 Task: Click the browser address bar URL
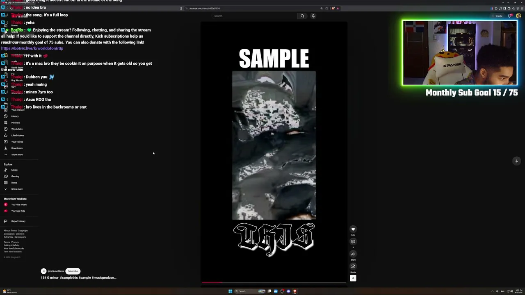click(205, 8)
